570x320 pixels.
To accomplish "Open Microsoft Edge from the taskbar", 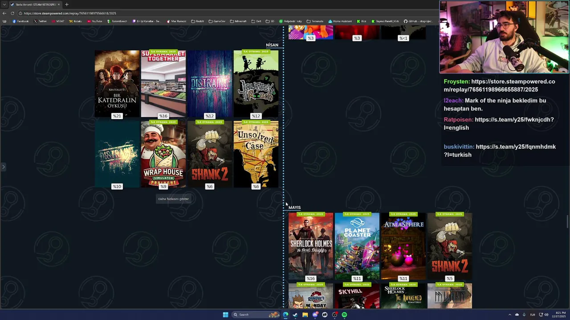I will pos(285,315).
